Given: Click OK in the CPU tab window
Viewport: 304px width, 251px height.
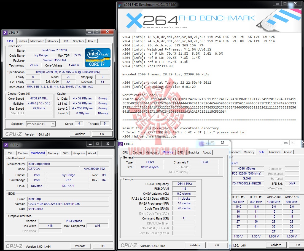Looking at the screenshot, I should point(102,134).
